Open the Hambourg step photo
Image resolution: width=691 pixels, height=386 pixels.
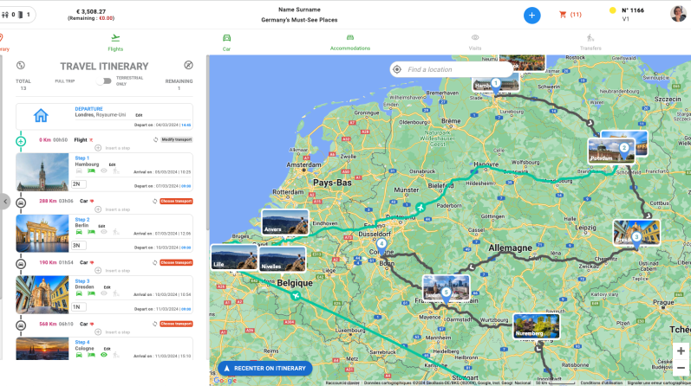click(x=42, y=172)
